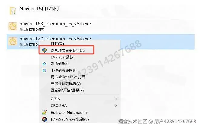Viewport: 200px width, 128px height.
Task: Choose 固定到"开始"屏幕(P) option
Action: pyautogui.click(x=67, y=90)
